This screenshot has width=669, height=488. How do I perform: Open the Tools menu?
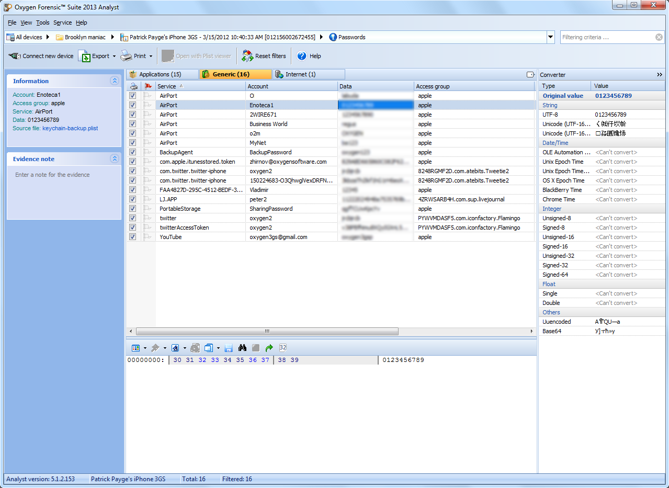(x=43, y=22)
